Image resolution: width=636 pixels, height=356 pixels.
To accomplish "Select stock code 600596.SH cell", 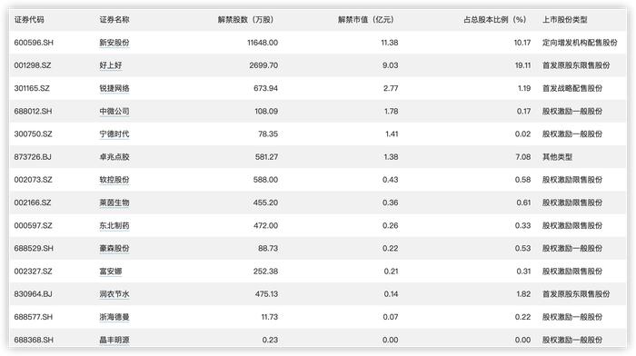I will (34, 43).
